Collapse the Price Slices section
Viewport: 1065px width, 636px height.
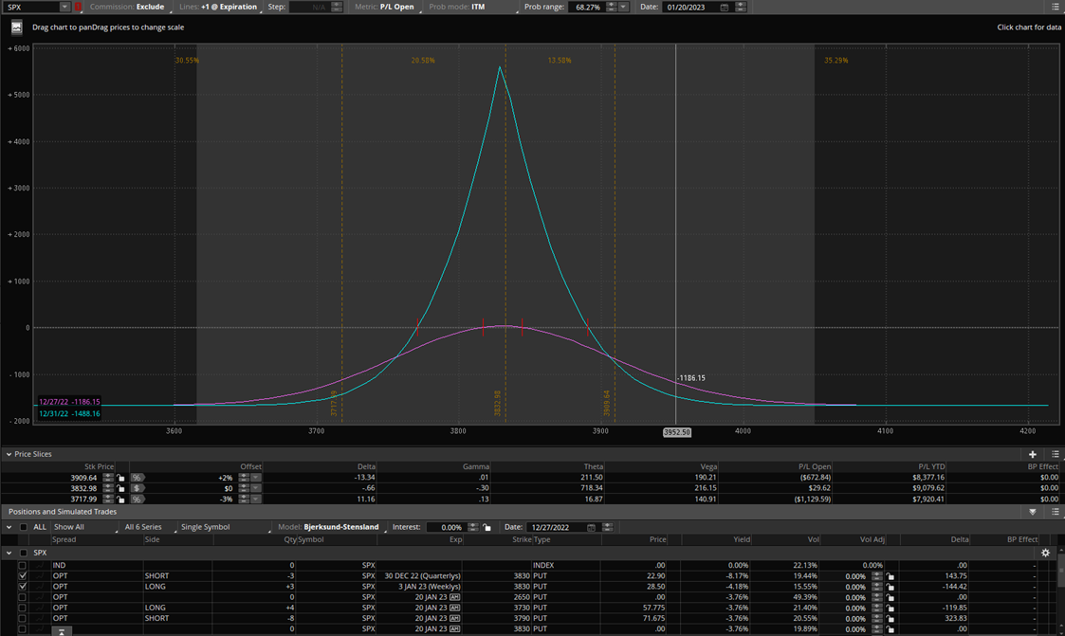(9, 455)
